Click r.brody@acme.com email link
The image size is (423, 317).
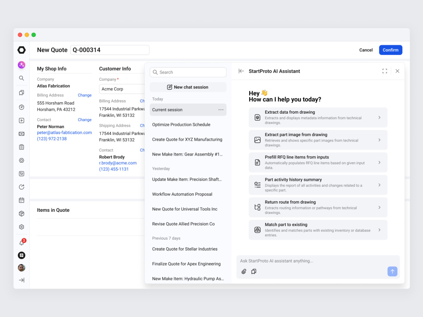tap(118, 163)
